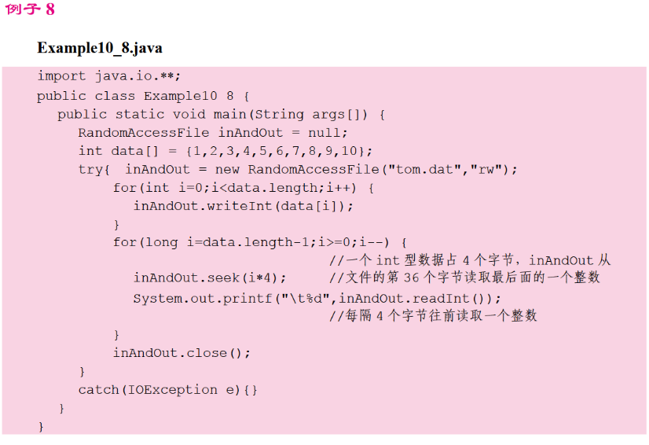Click the inAndOut.close() statement
649x445 pixels.
pyautogui.click(x=181, y=353)
